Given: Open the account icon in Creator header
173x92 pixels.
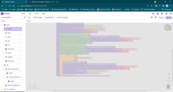Looking at the screenshot, I should click(x=171, y=14).
